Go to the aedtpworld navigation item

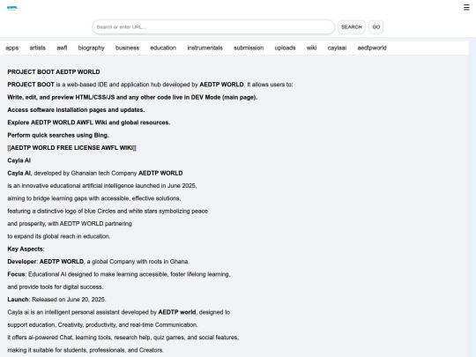pos(372,48)
